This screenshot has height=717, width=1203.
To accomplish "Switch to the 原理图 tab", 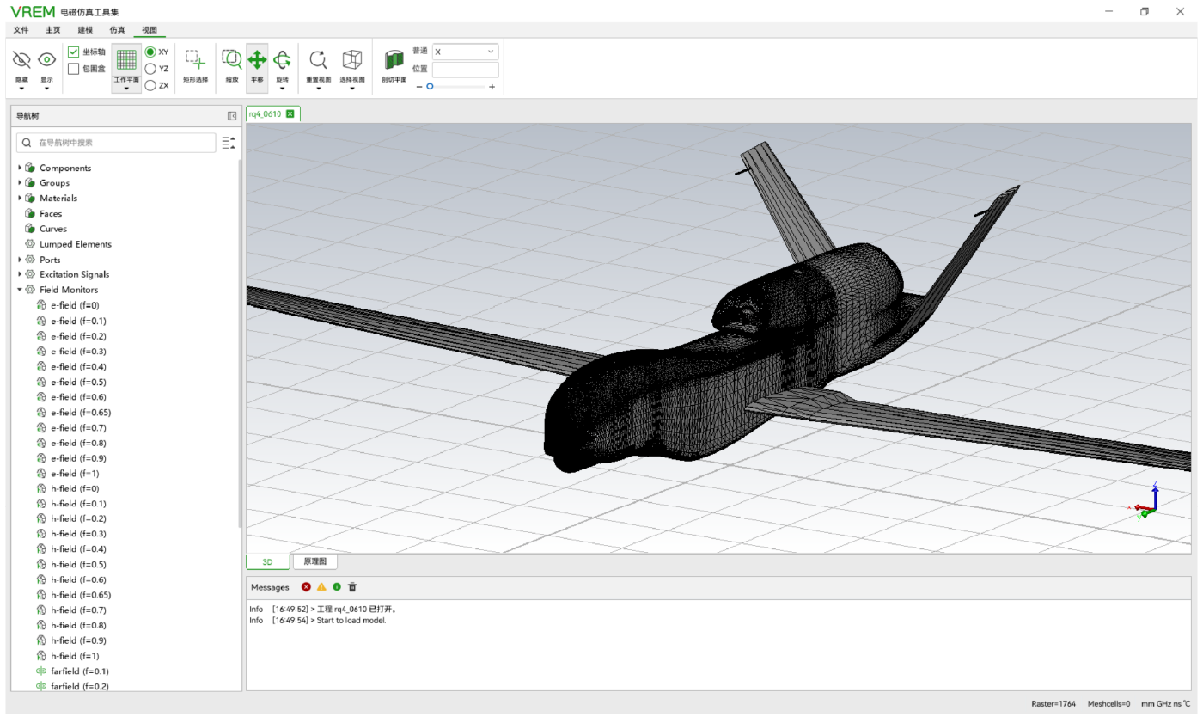I will (315, 562).
